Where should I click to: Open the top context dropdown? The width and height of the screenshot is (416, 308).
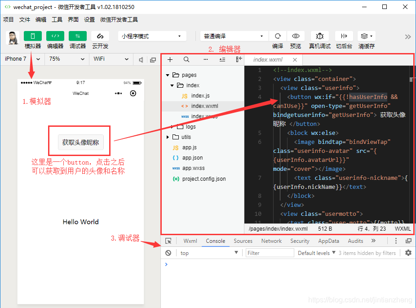(x=209, y=253)
